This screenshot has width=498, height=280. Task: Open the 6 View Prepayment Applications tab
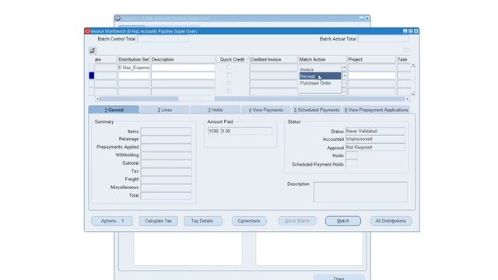coord(376,110)
